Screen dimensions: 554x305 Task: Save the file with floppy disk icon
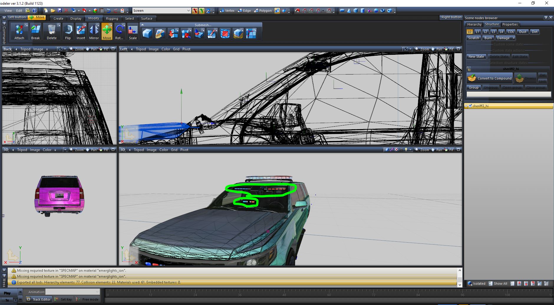tap(60, 11)
